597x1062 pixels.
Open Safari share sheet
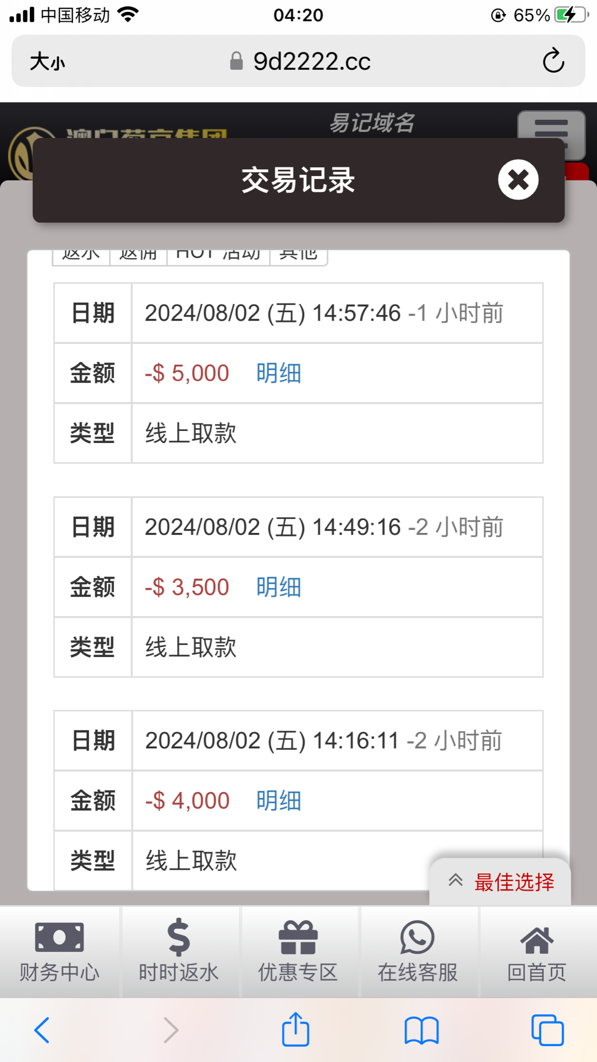pyautogui.click(x=296, y=1030)
